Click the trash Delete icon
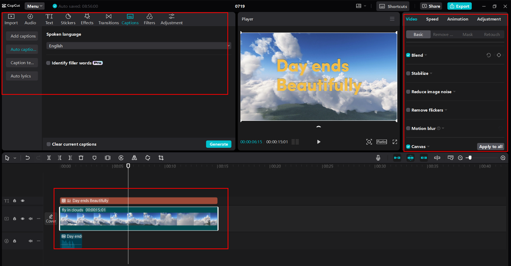The height and width of the screenshot is (266, 511). click(x=81, y=158)
